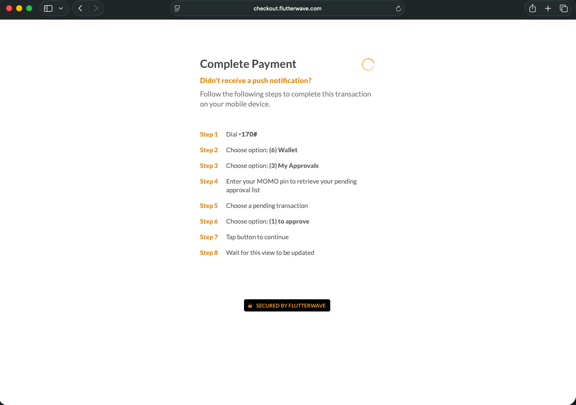
Task: Click 'Choose a pending transaction' text
Action: (267, 206)
